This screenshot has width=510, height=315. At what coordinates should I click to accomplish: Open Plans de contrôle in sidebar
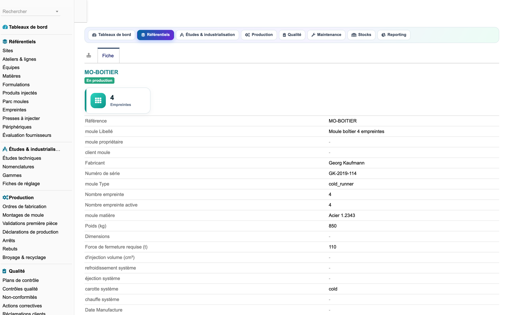point(21,280)
